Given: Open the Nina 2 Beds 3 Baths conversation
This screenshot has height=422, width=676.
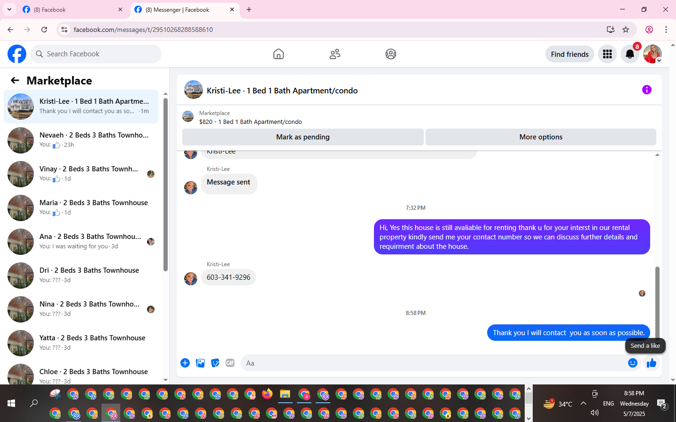Looking at the screenshot, I should click(x=81, y=309).
